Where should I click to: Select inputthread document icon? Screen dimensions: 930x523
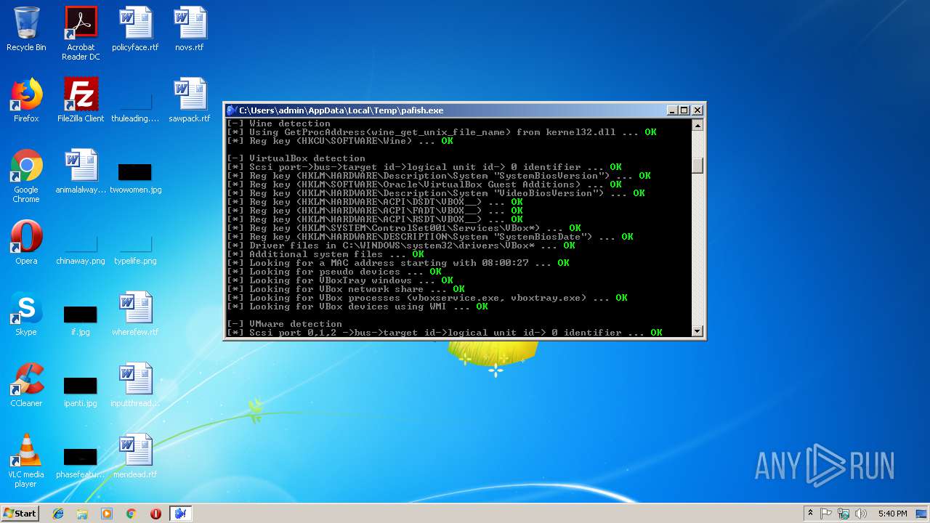135,385
